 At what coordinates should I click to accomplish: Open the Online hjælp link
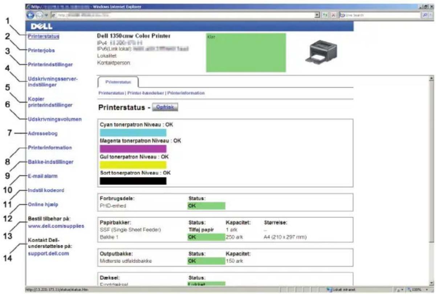[43, 205]
